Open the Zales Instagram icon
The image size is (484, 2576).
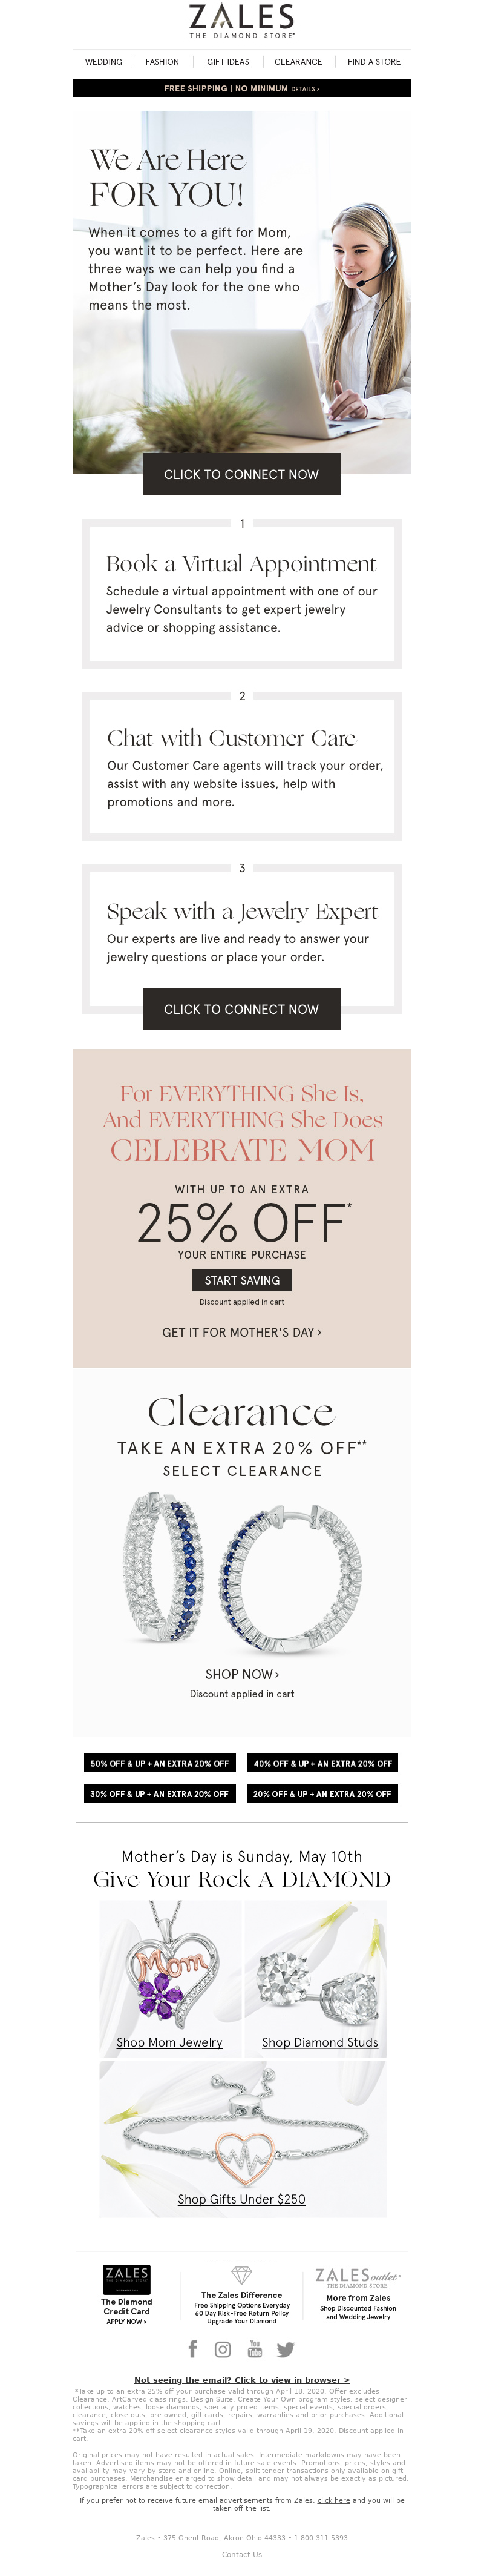coord(223,2349)
